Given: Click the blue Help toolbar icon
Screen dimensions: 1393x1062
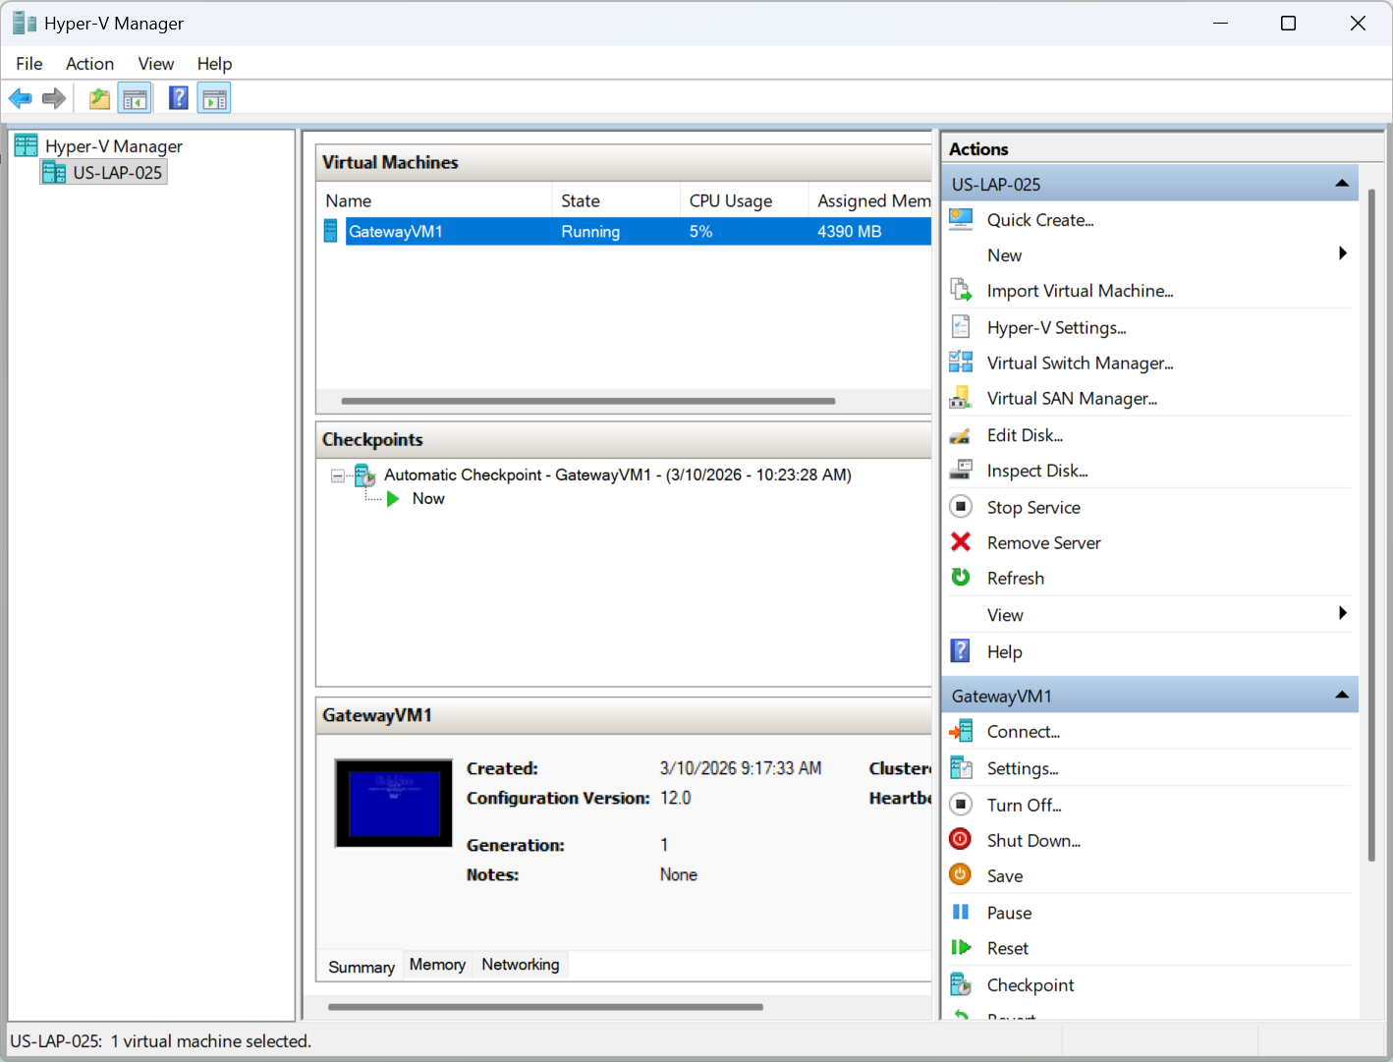Looking at the screenshot, I should tap(179, 98).
